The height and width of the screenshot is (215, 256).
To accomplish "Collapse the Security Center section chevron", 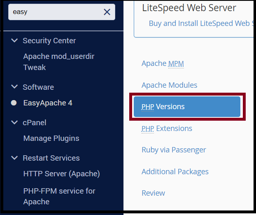I will pos(14,40).
